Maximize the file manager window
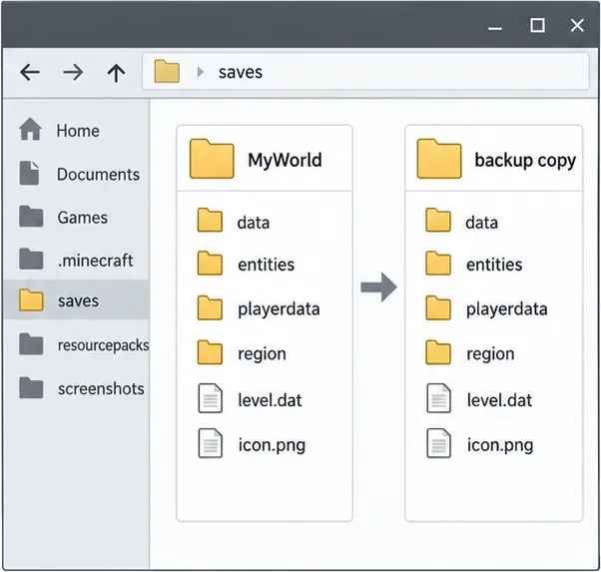Screen dimensions: 601x572 [x=537, y=25]
